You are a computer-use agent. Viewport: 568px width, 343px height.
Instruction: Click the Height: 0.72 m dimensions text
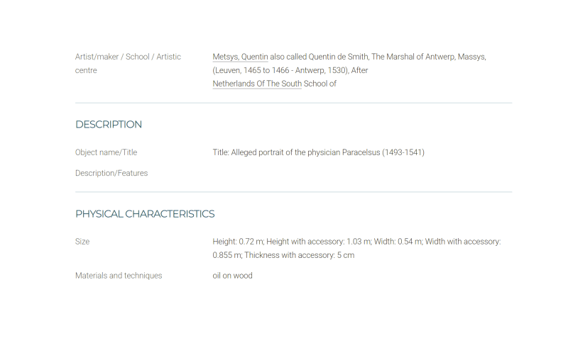[x=238, y=242]
